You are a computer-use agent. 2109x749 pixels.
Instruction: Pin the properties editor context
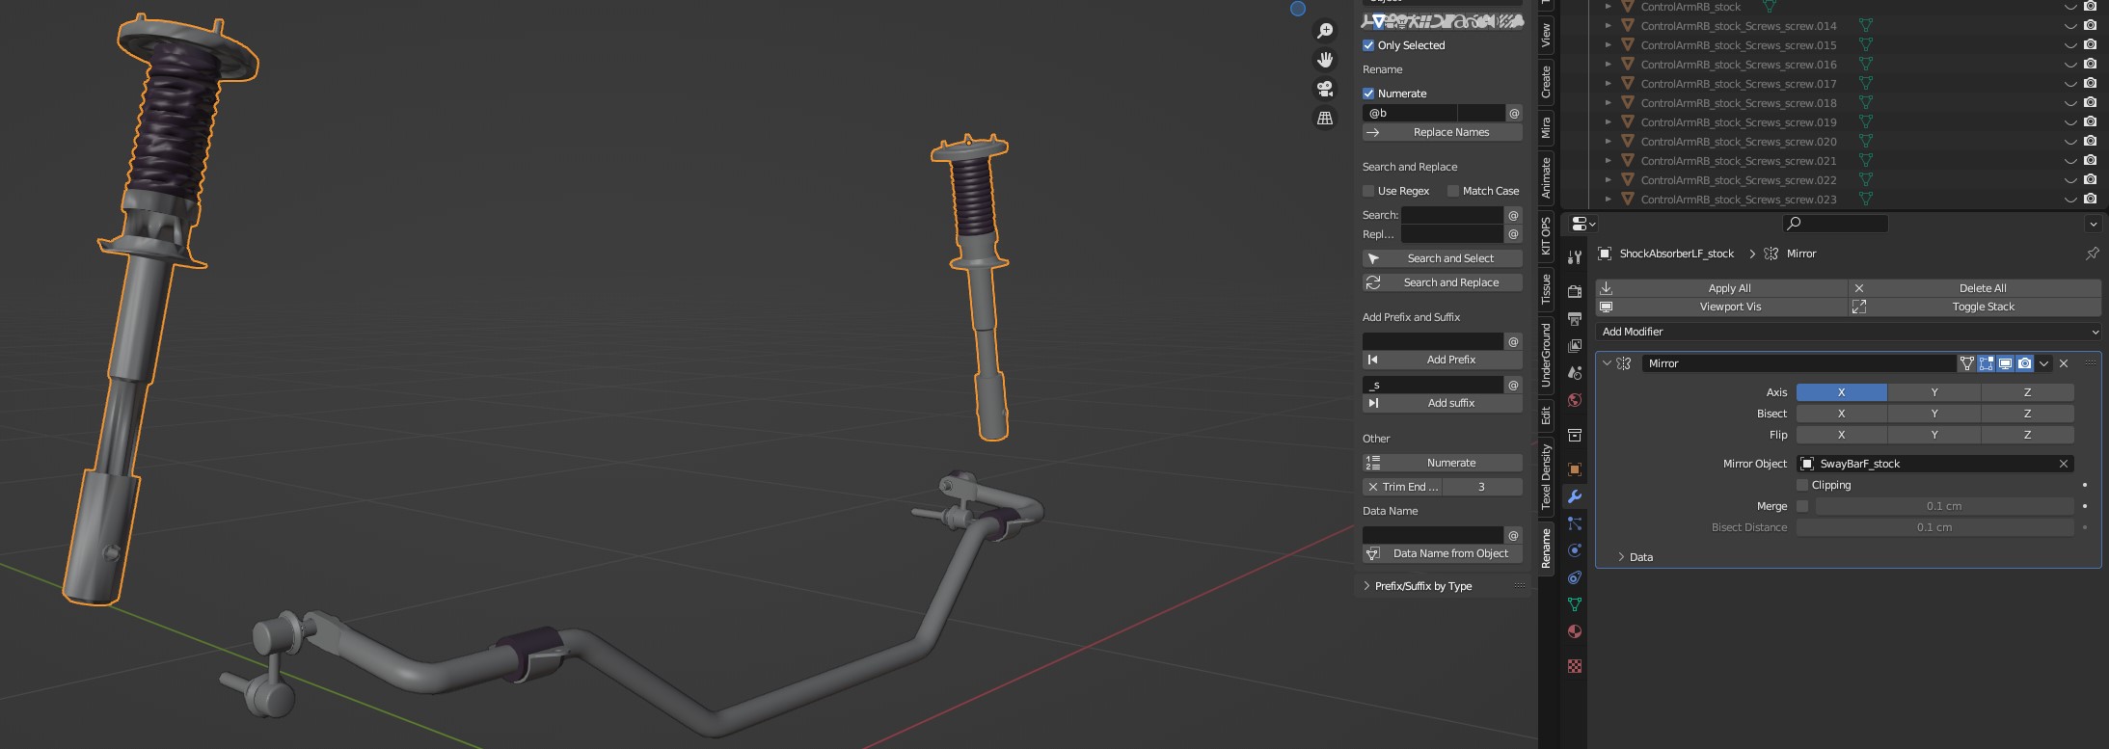tap(2092, 254)
